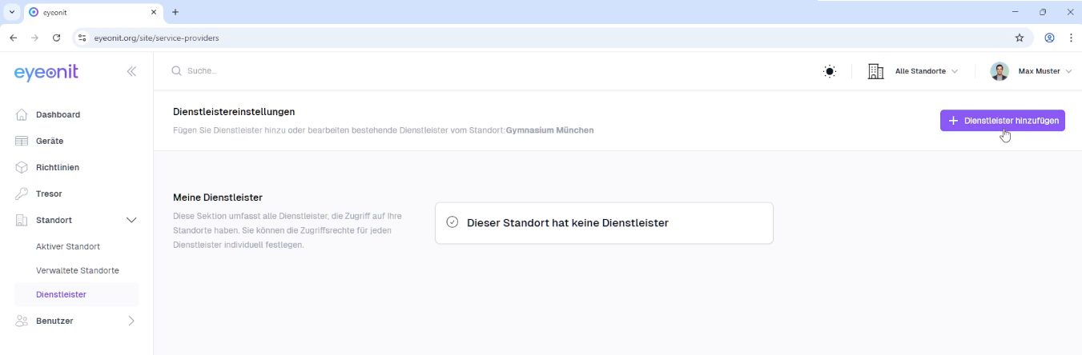This screenshot has height=355, width=1082.
Task: Bookmark this page with star icon
Action: pyautogui.click(x=1020, y=38)
